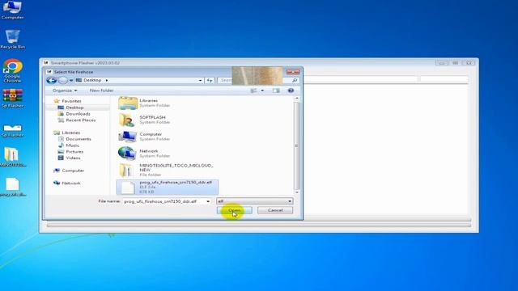Open the Computer desktop icon
Image resolution: width=518 pixels, height=291 pixels.
pyautogui.click(x=12, y=10)
